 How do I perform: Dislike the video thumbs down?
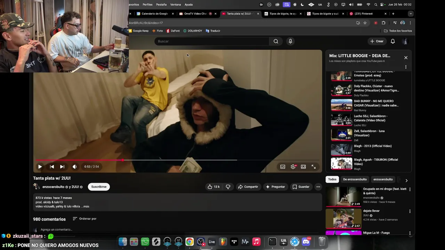pos(228,187)
